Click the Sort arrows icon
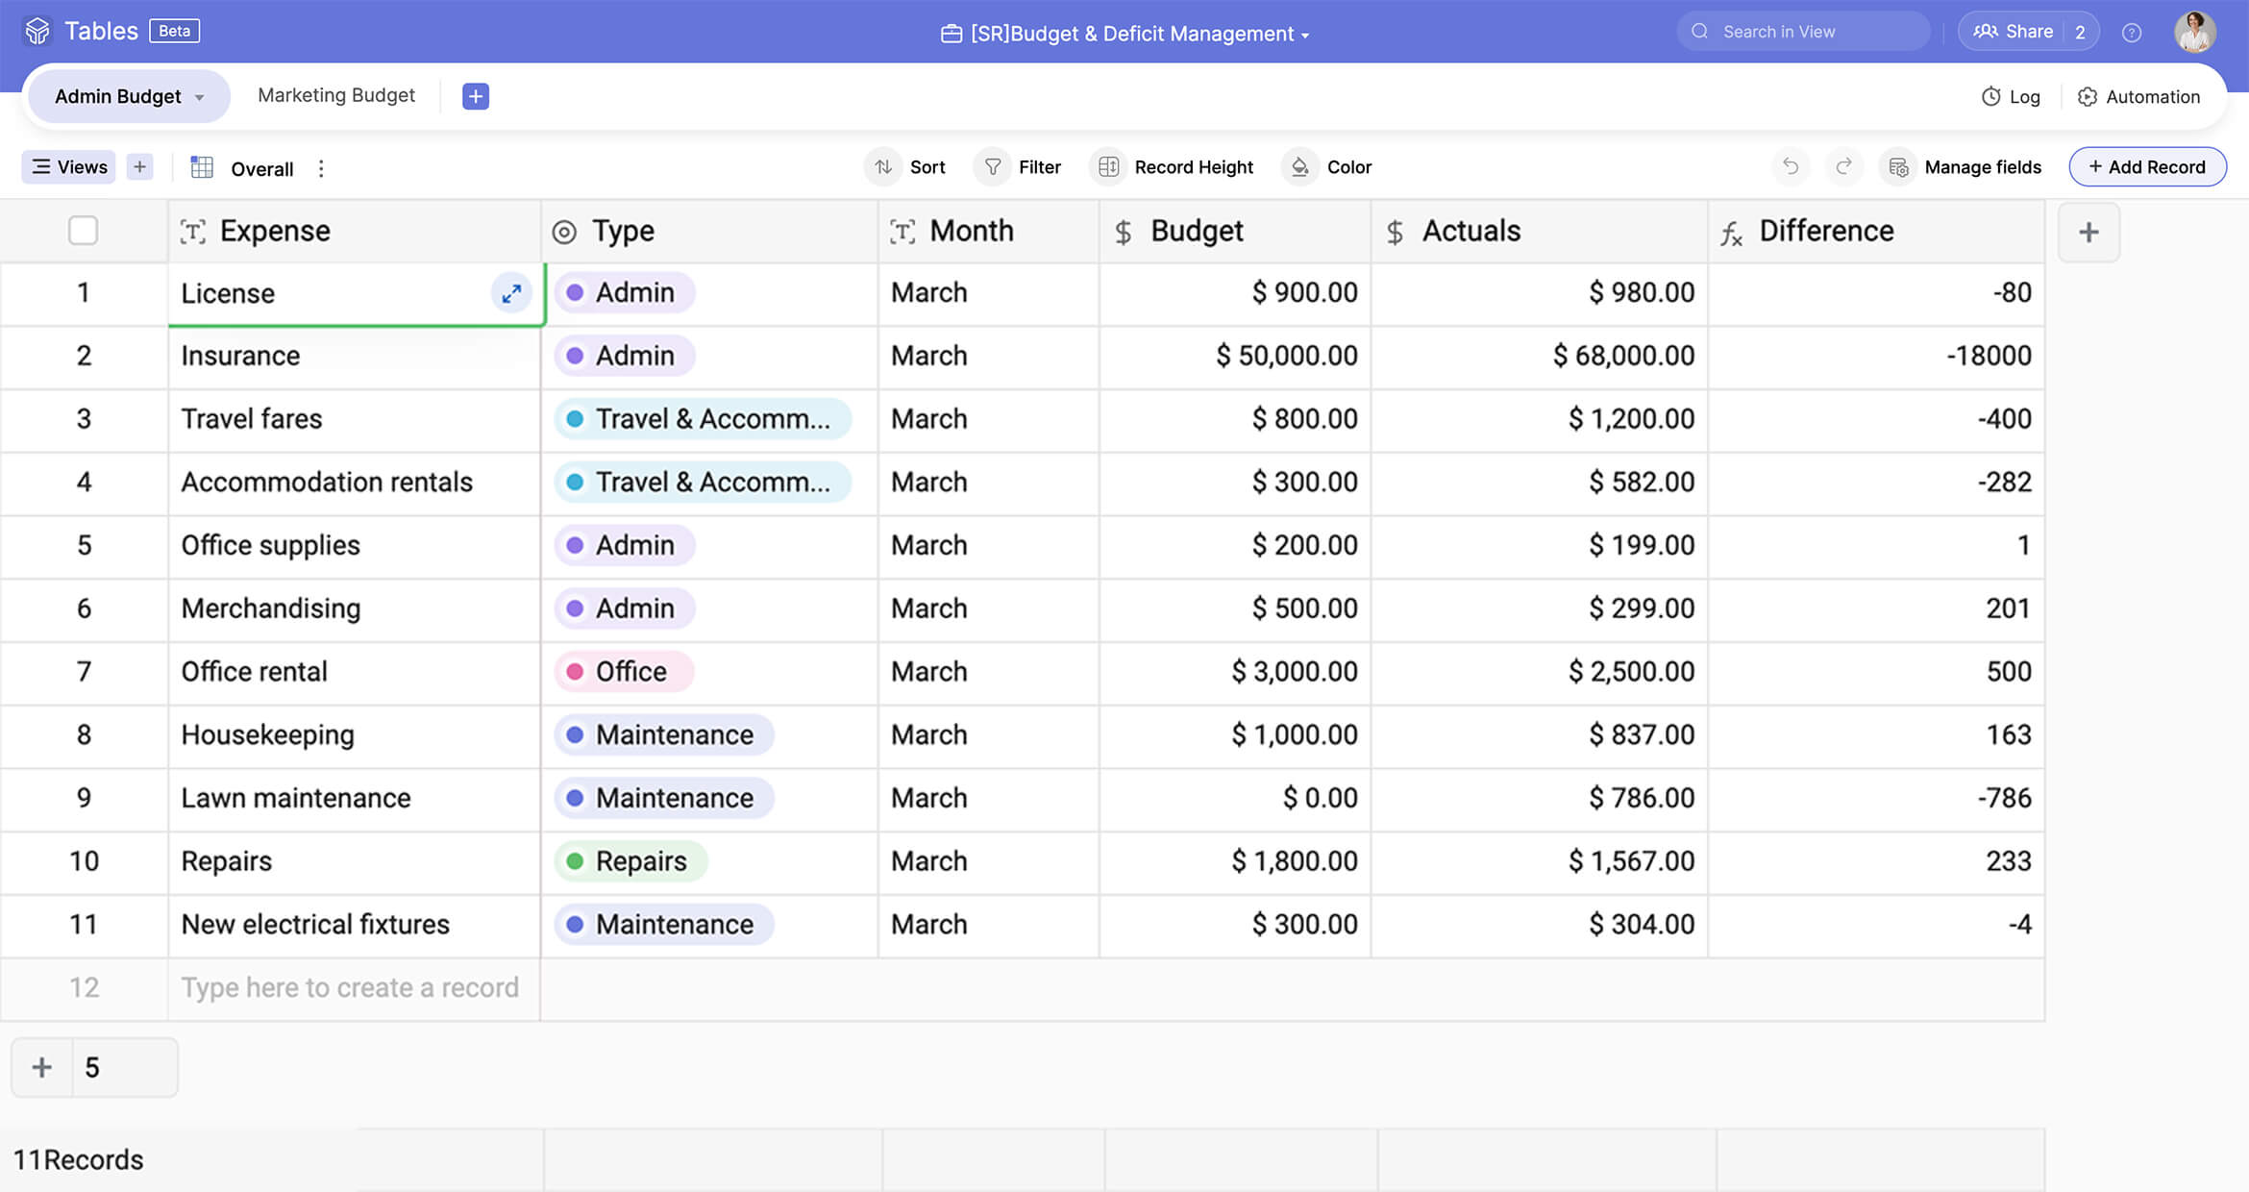The image size is (2249, 1192). (x=883, y=167)
